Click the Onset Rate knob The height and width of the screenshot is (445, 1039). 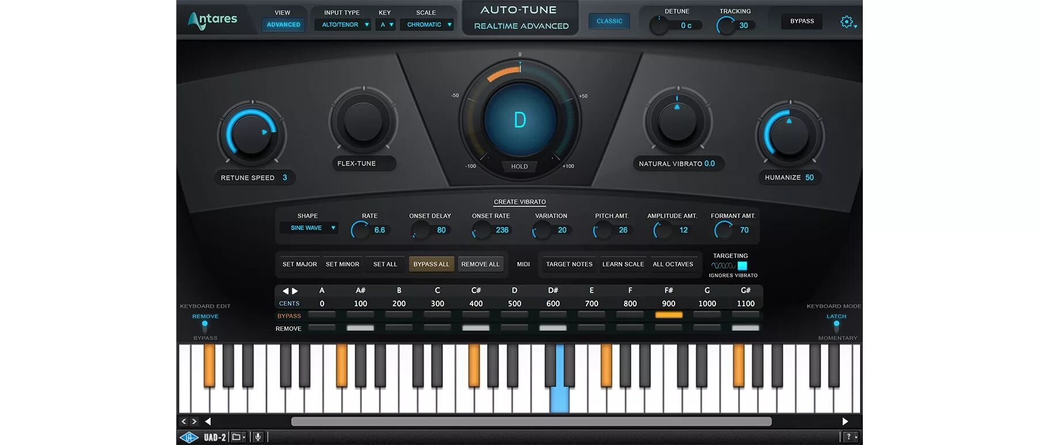pyautogui.click(x=481, y=230)
